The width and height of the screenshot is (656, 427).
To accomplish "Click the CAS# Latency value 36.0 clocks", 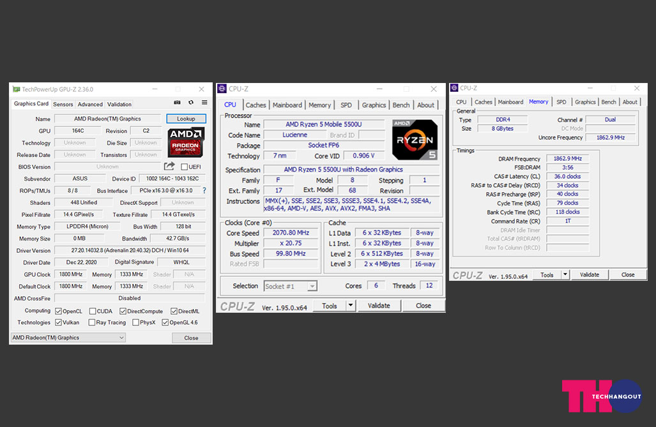I will [568, 177].
